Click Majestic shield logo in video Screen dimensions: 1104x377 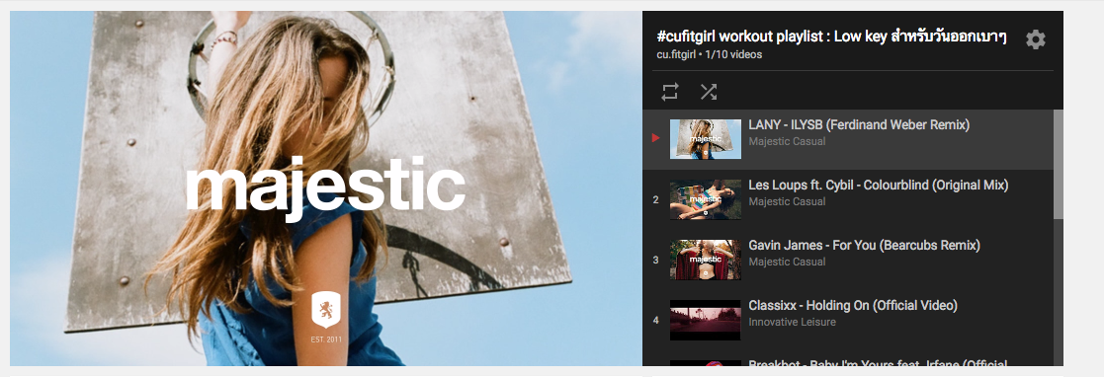(x=326, y=310)
